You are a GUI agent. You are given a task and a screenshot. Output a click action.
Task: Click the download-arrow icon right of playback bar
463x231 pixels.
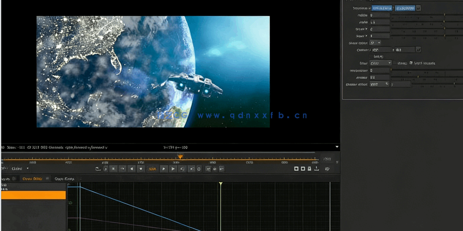coord(317,168)
